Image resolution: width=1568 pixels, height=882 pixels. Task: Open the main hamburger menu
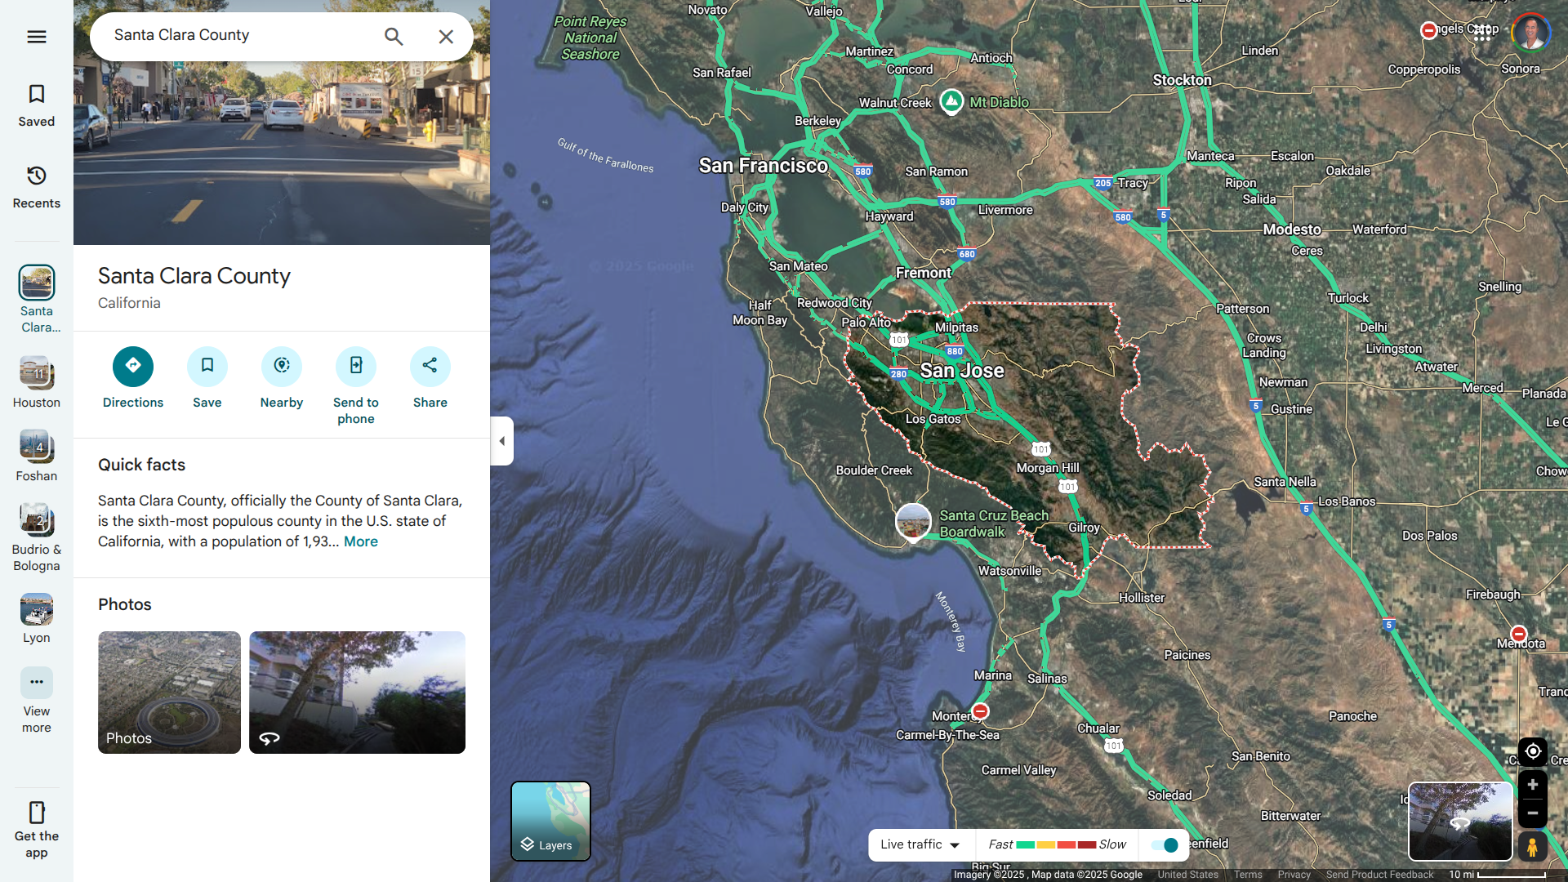tap(37, 37)
